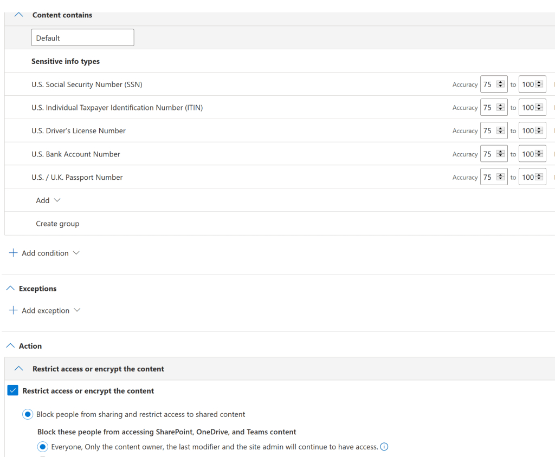Click the plus icon for Add condition
This screenshot has width=555, height=457.
[14, 253]
